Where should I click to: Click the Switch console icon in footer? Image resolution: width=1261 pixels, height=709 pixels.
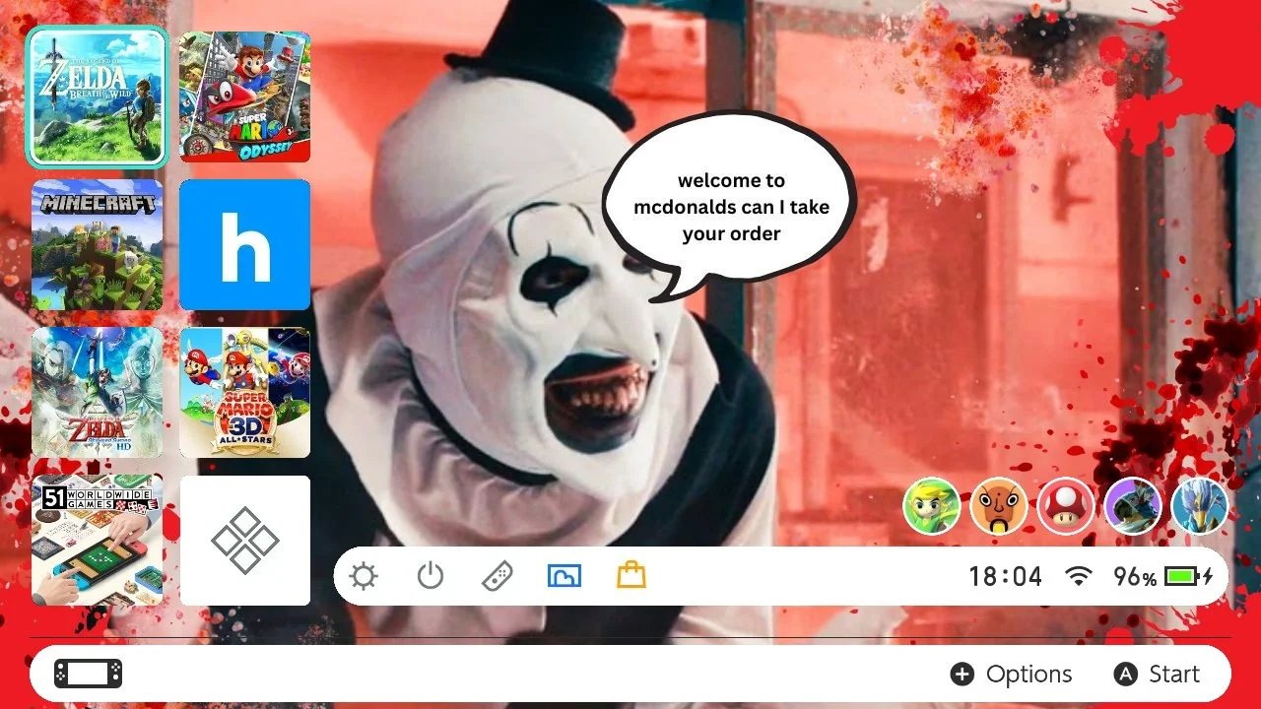tap(89, 674)
